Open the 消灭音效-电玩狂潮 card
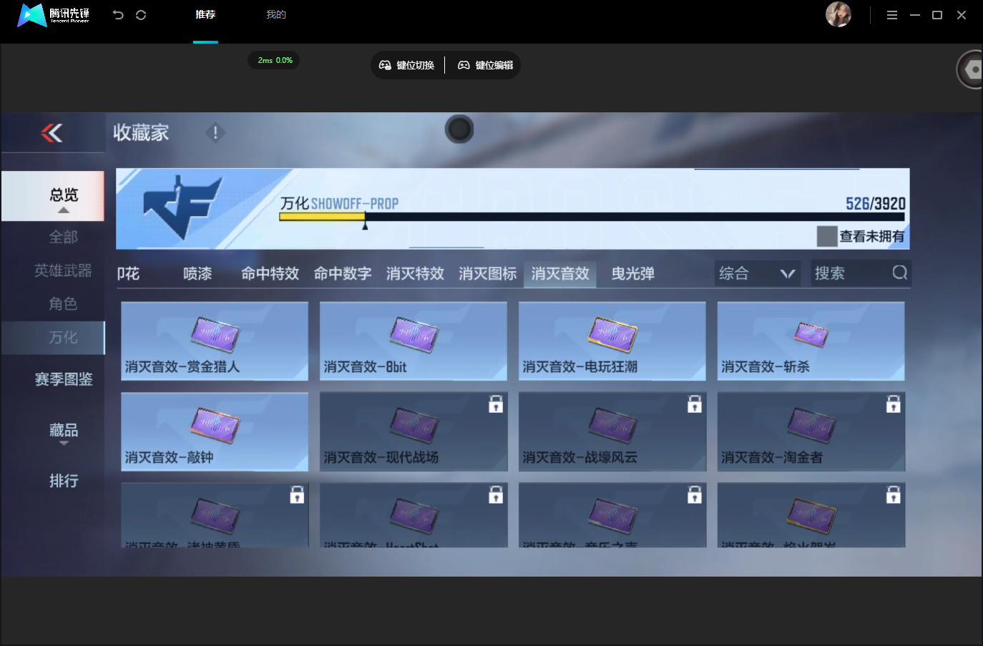The height and width of the screenshot is (646, 983). (x=612, y=341)
